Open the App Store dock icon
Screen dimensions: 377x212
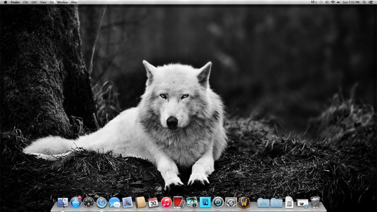[76, 202]
